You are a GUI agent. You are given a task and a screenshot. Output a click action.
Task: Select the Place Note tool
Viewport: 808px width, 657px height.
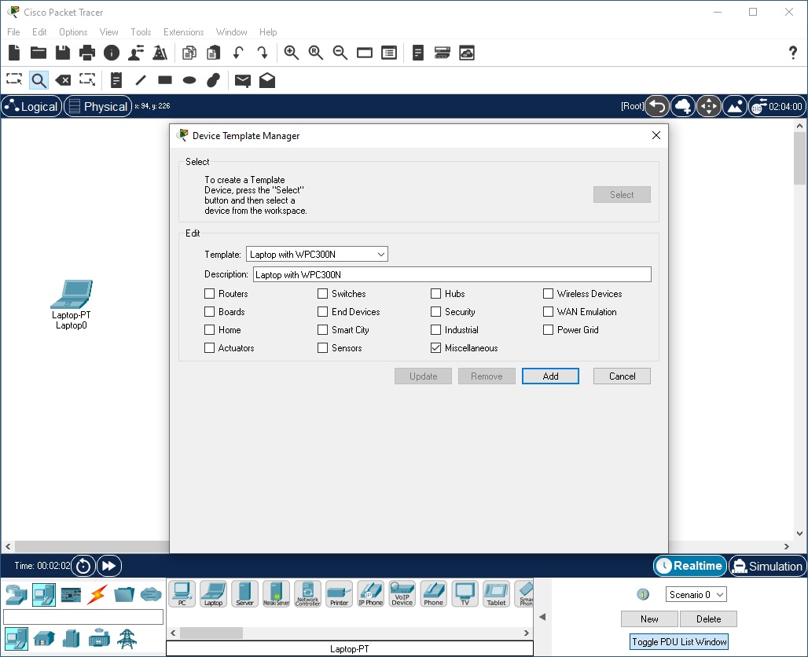115,79
